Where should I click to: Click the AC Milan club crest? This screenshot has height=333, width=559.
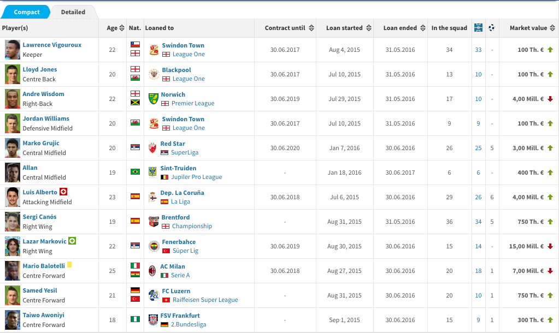pyautogui.click(x=153, y=271)
